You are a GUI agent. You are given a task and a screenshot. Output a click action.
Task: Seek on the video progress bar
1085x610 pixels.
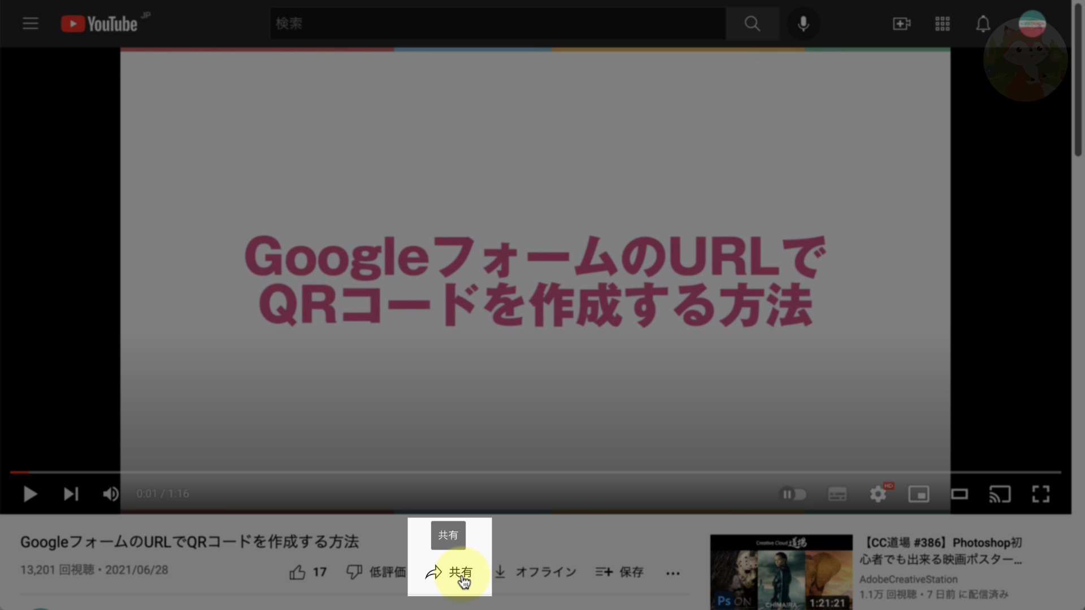tap(536, 472)
